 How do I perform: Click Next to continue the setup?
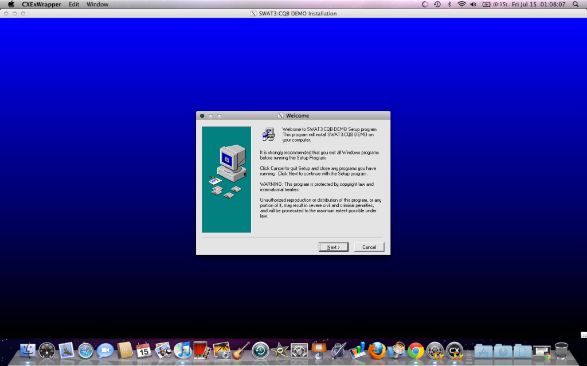[x=333, y=247]
